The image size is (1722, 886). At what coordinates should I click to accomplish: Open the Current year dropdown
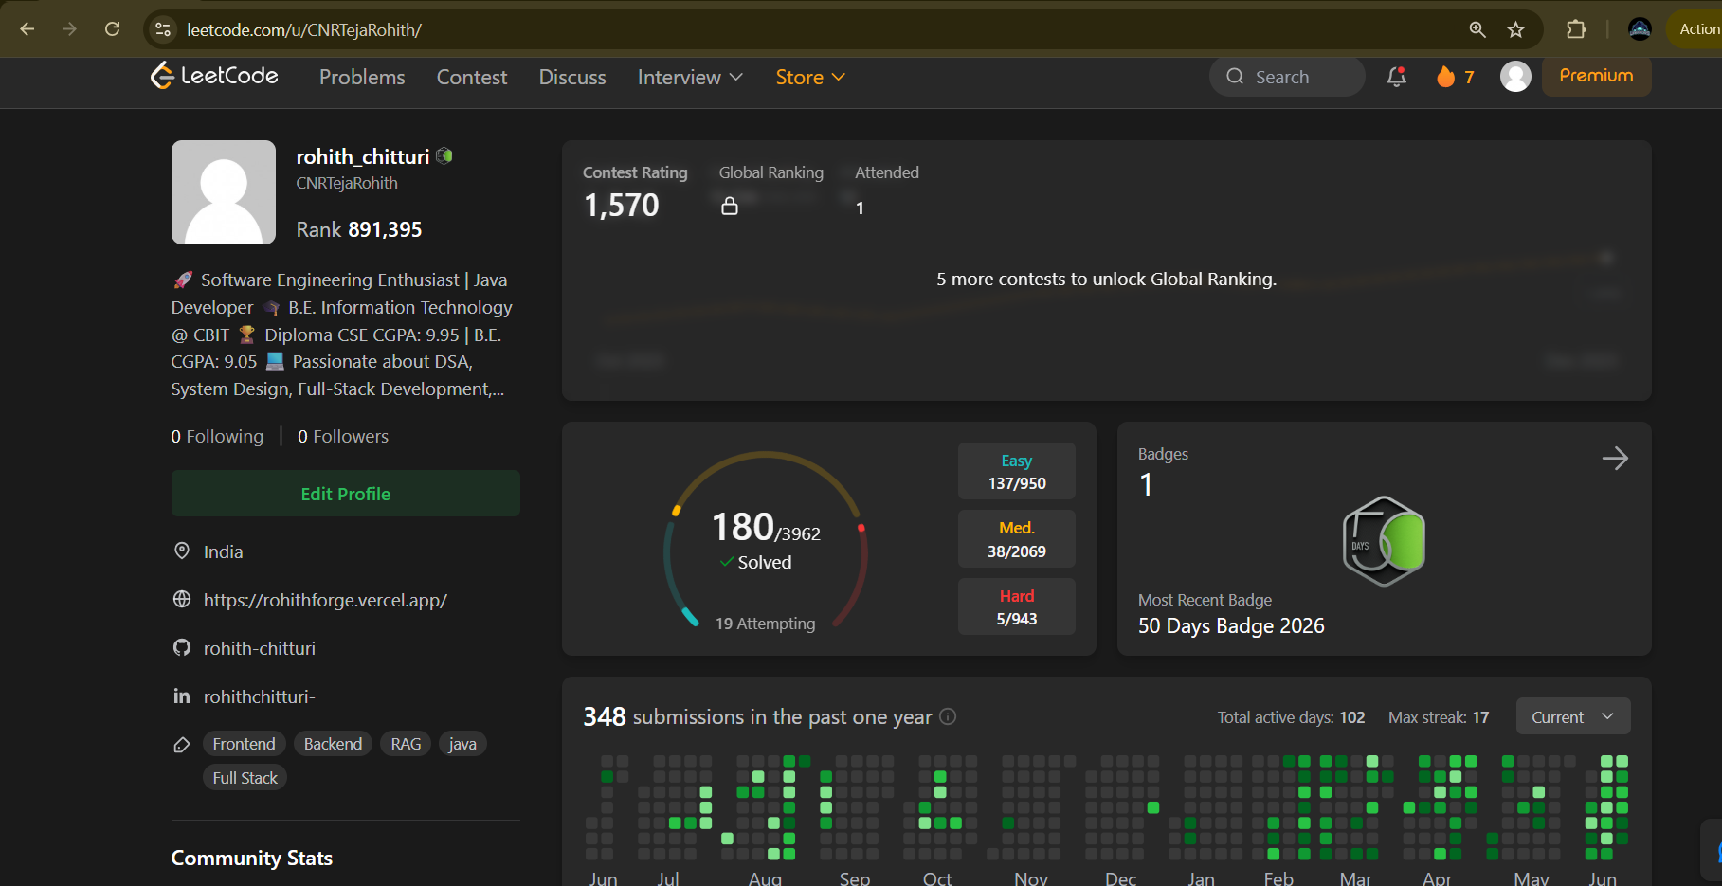click(x=1573, y=717)
